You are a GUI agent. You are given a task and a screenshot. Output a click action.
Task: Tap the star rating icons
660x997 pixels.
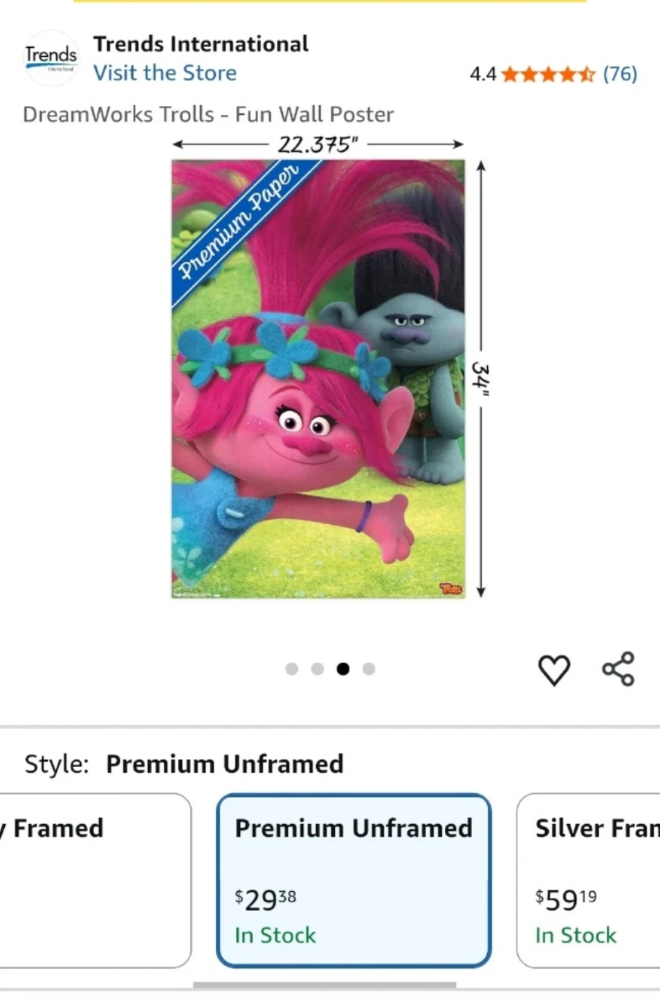[548, 74]
